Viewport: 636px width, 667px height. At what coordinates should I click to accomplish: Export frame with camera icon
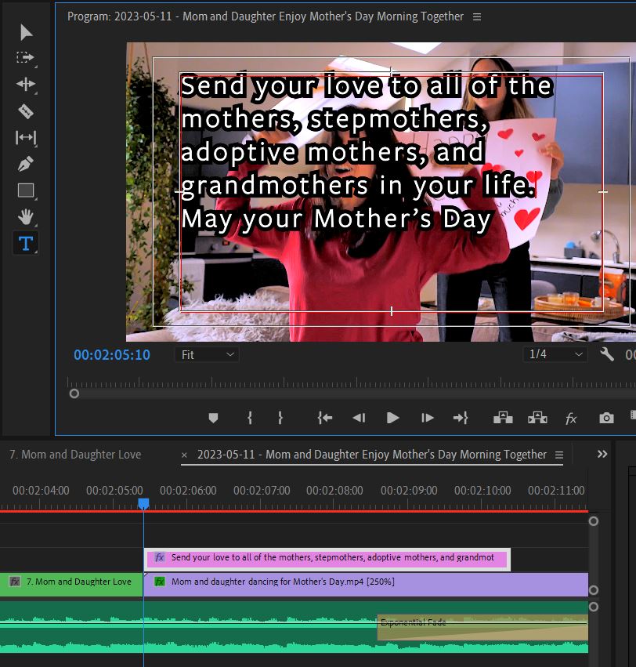pyautogui.click(x=607, y=419)
